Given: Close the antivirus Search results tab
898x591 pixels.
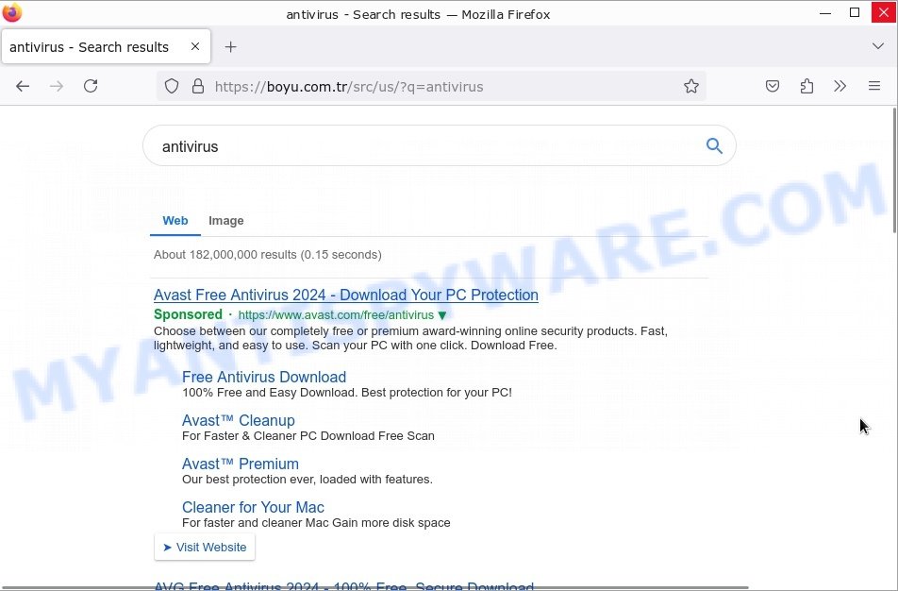Looking at the screenshot, I should click(x=195, y=46).
